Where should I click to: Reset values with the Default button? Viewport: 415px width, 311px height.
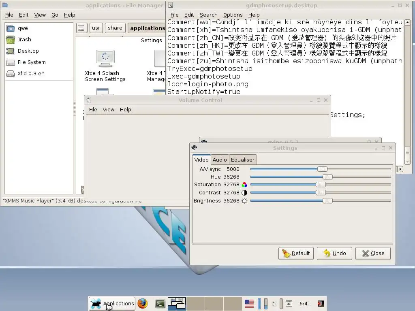(296, 253)
